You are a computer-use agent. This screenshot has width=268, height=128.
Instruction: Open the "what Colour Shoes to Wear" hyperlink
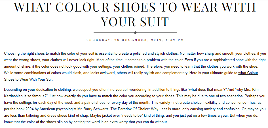pyautogui.click(x=248, y=73)
